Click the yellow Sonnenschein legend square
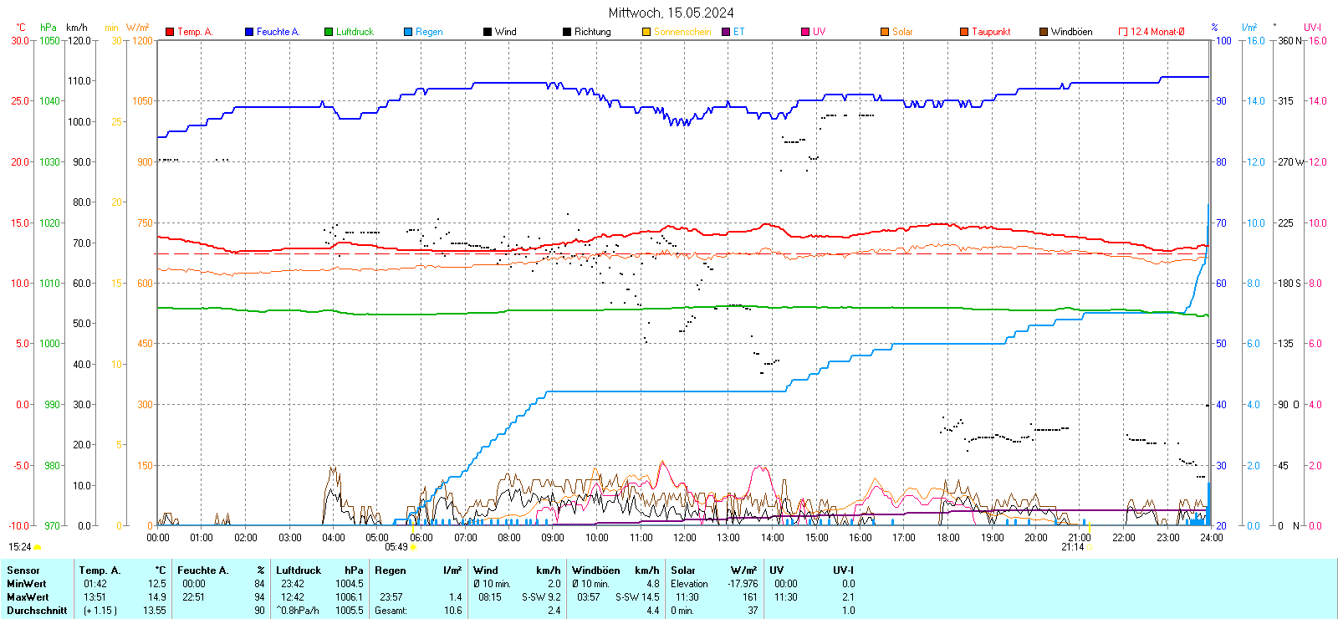The width and height of the screenshot is (1338, 619). (x=646, y=32)
